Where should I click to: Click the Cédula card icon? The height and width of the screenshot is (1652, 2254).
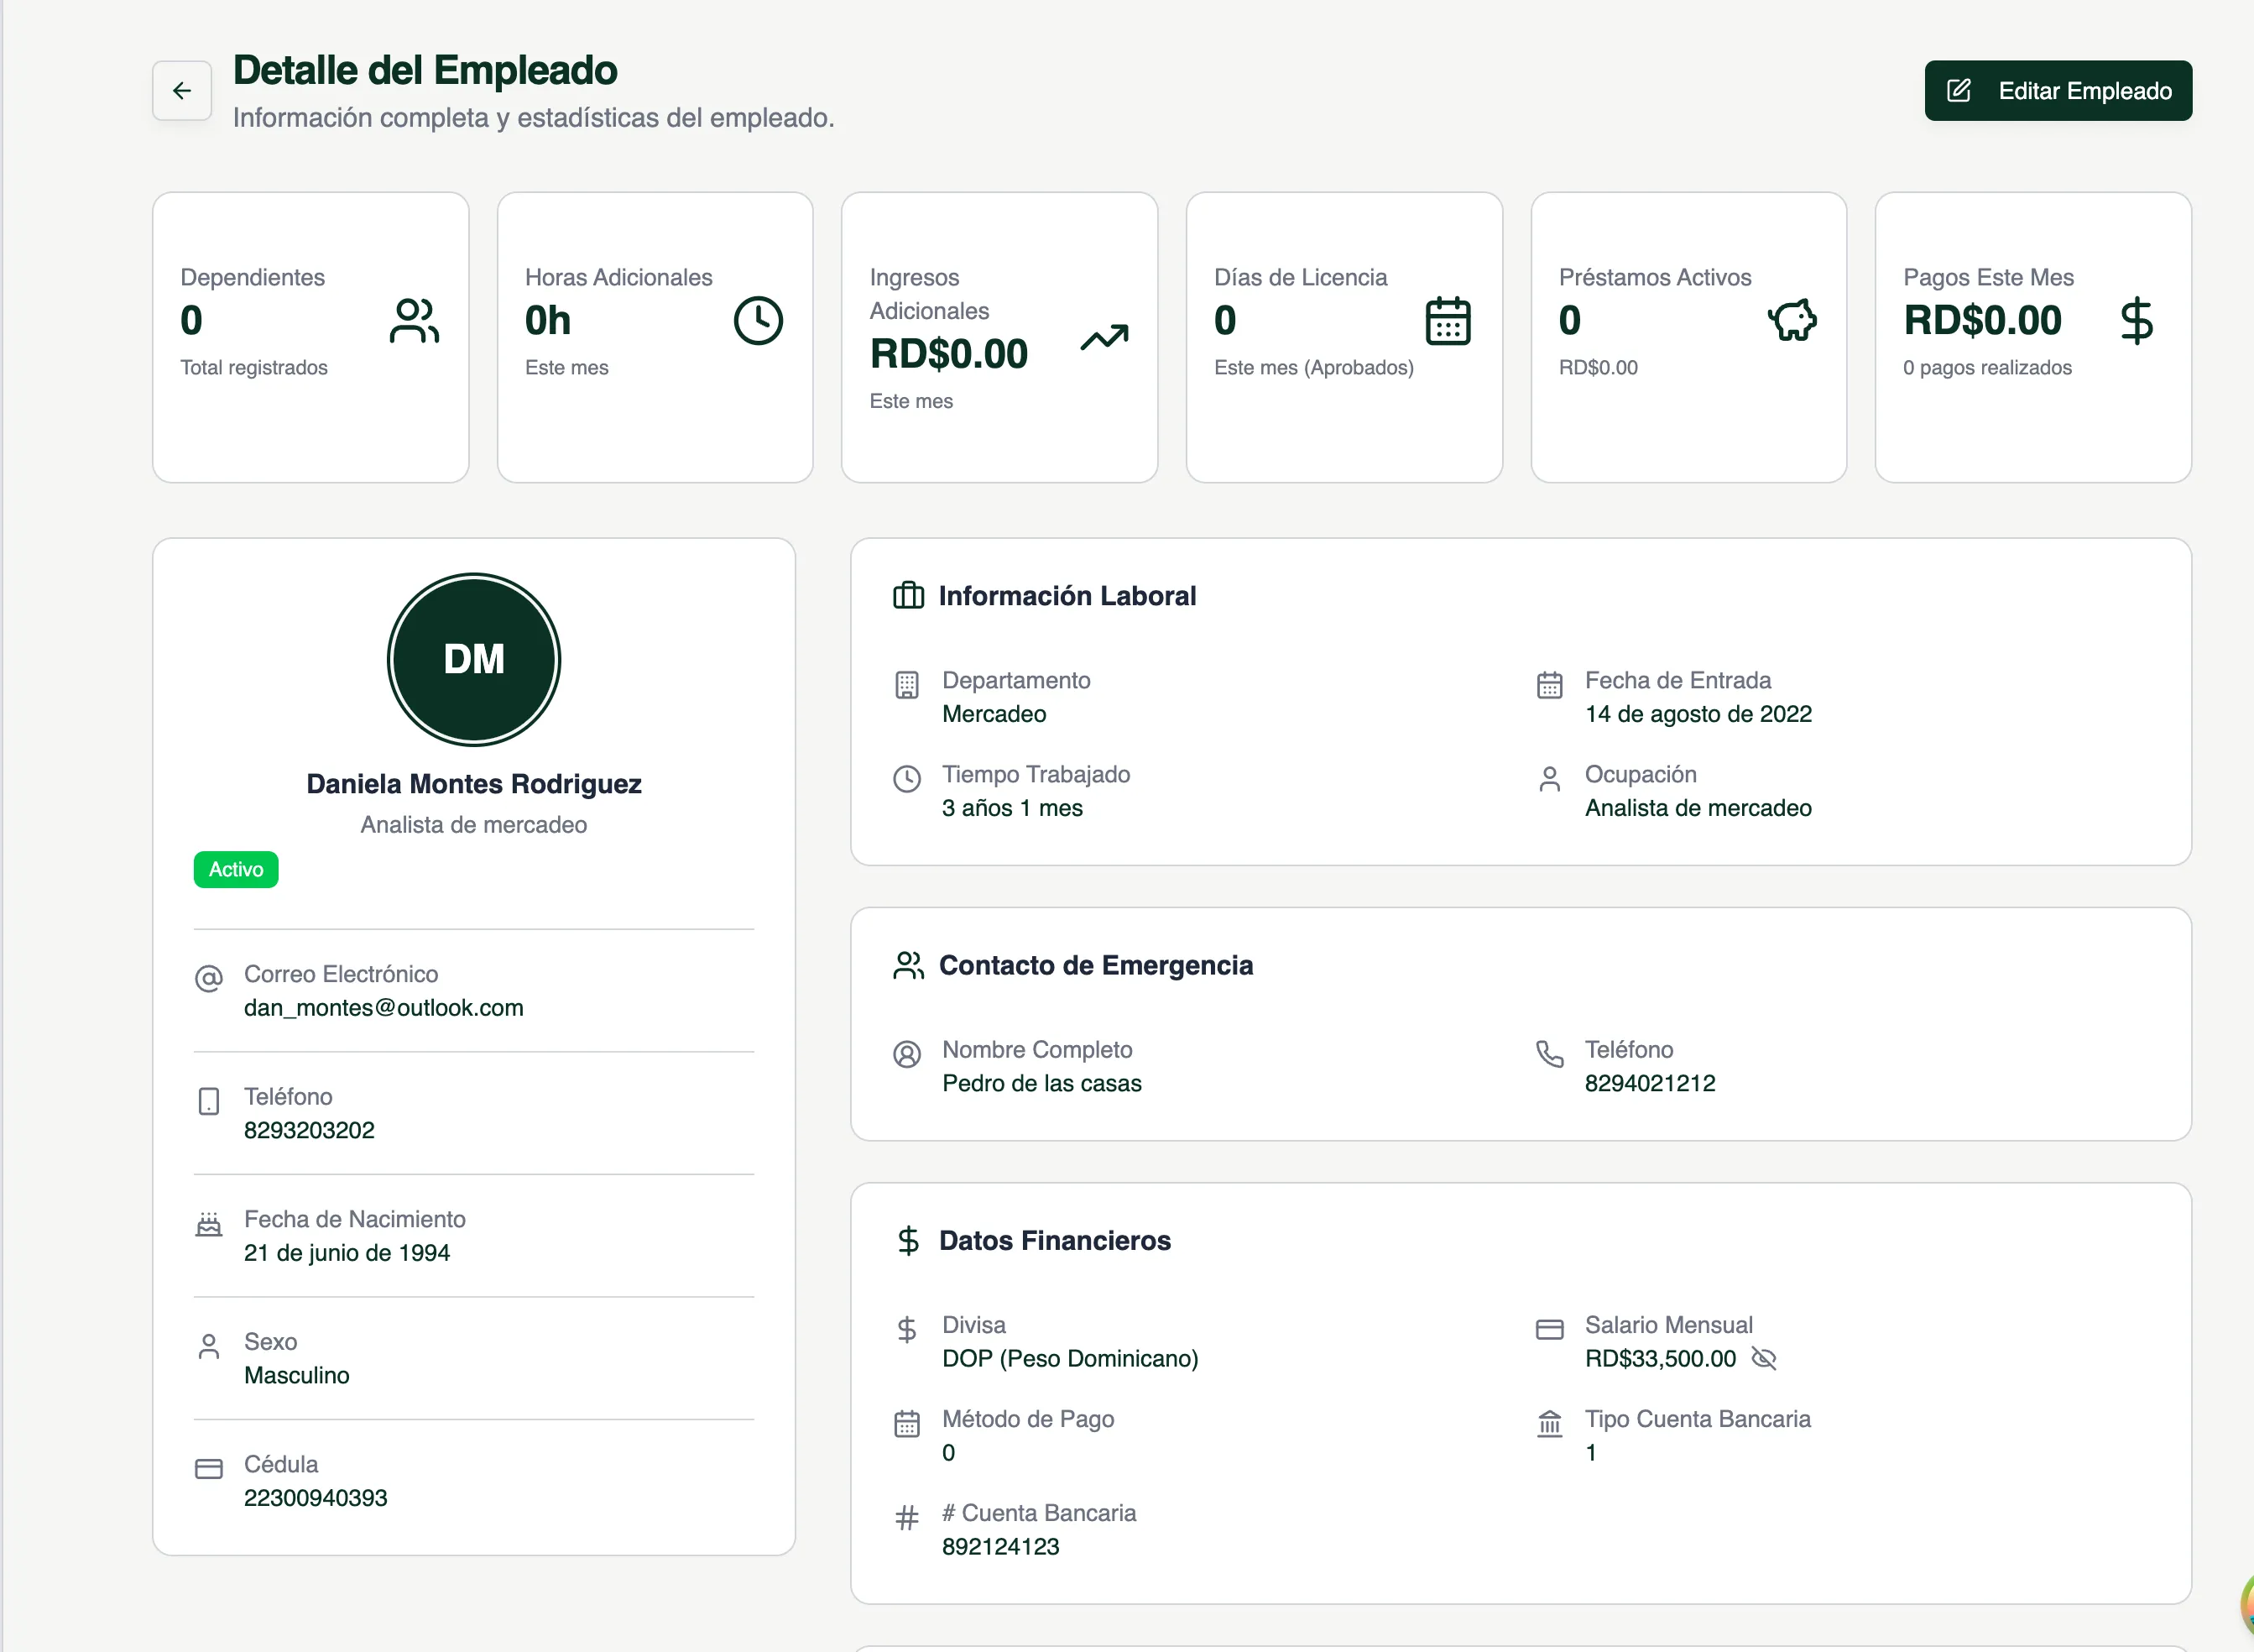point(209,1469)
